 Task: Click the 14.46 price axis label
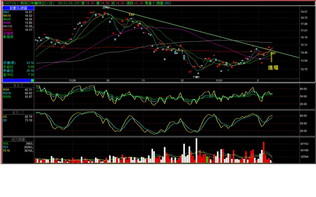[304, 53]
